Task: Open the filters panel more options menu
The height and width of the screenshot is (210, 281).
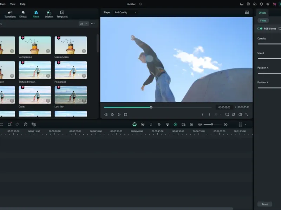Action: [x=93, y=23]
